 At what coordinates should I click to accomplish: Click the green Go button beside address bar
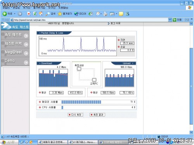click(174, 20)
